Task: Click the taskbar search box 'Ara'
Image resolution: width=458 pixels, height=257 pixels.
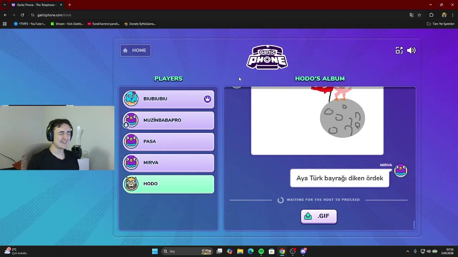Action: pyautogui.click(x=187, y=251)
